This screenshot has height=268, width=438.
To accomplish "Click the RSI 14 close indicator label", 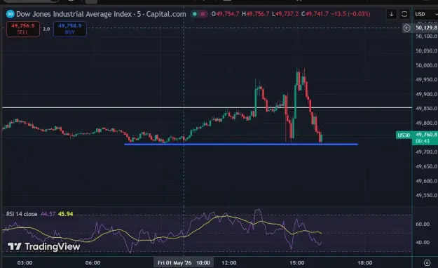I will [x=22, y=214].
